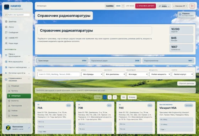Image resolution: width=199 pixels, height=136 pixels.
Task: Click current page 1 button
Action: pos(105,97)
